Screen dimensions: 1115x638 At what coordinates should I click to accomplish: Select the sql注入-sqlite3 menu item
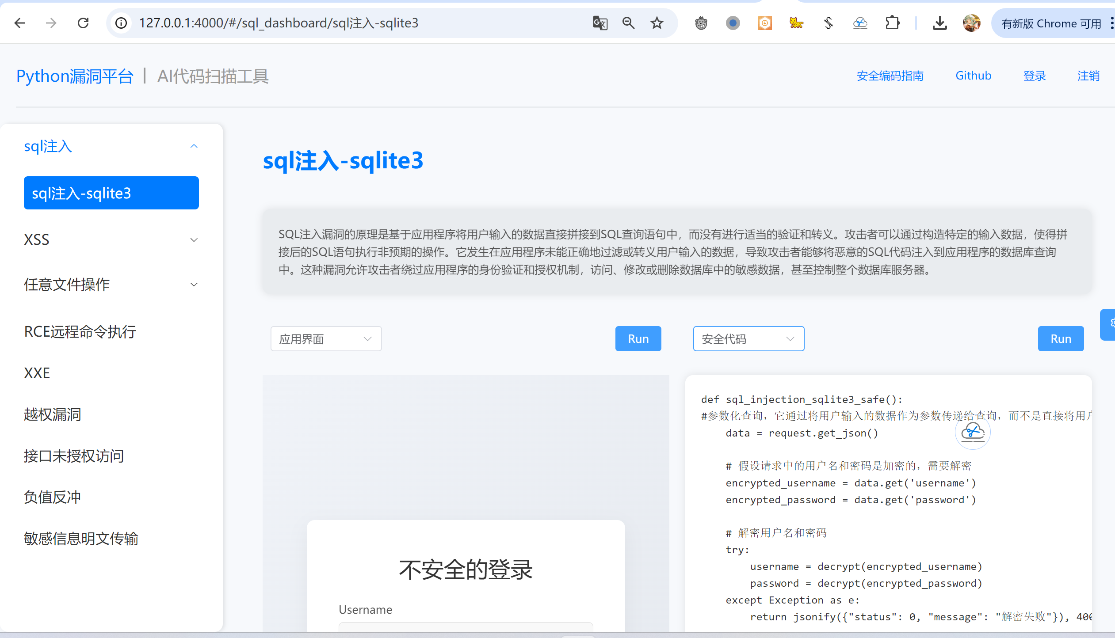pos(111,193)
